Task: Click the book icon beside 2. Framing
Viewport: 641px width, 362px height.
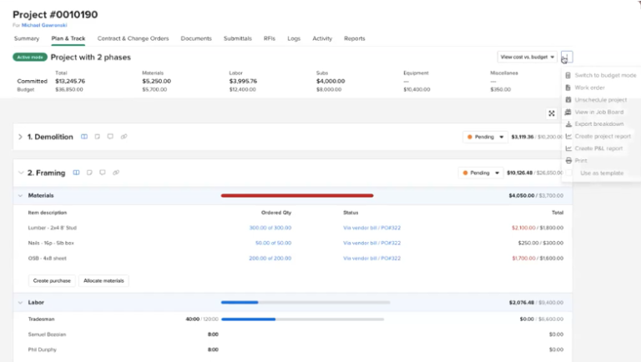Action: pos(76,173)
